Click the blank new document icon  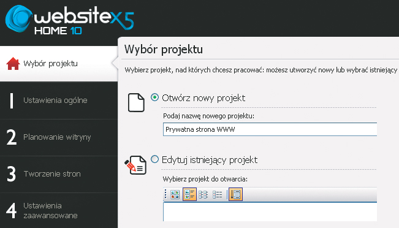136,102
